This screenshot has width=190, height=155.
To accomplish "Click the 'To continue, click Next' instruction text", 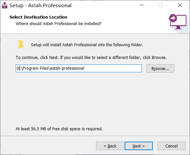I will click(91, 57).
